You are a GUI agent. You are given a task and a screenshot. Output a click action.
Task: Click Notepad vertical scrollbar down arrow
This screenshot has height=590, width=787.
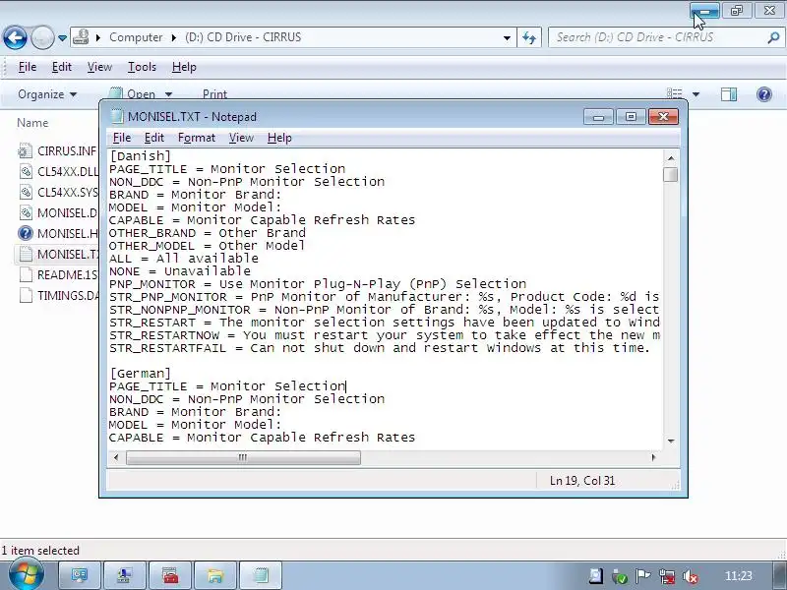point(671,441)
